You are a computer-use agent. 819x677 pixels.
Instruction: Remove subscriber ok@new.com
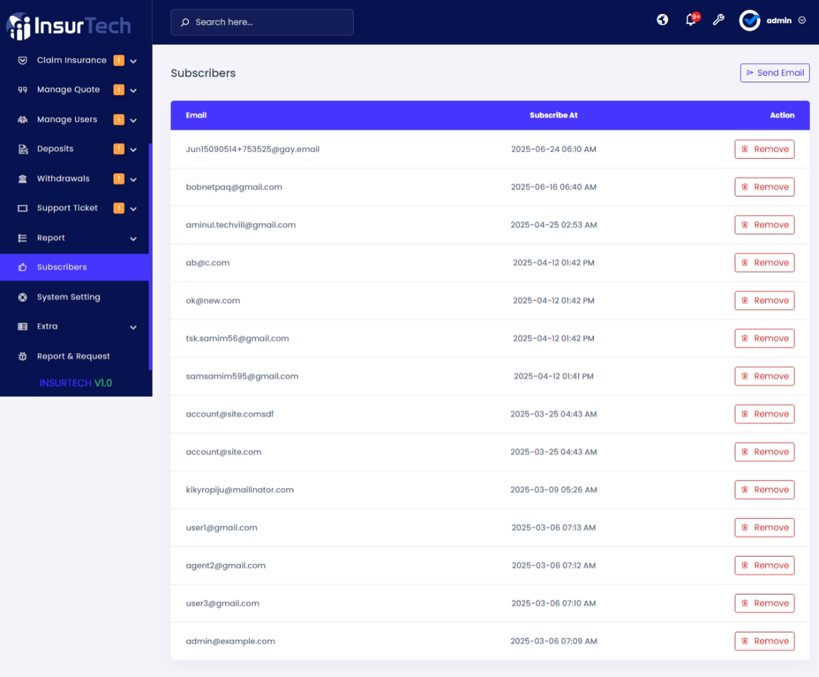click(x=764, y=301)
